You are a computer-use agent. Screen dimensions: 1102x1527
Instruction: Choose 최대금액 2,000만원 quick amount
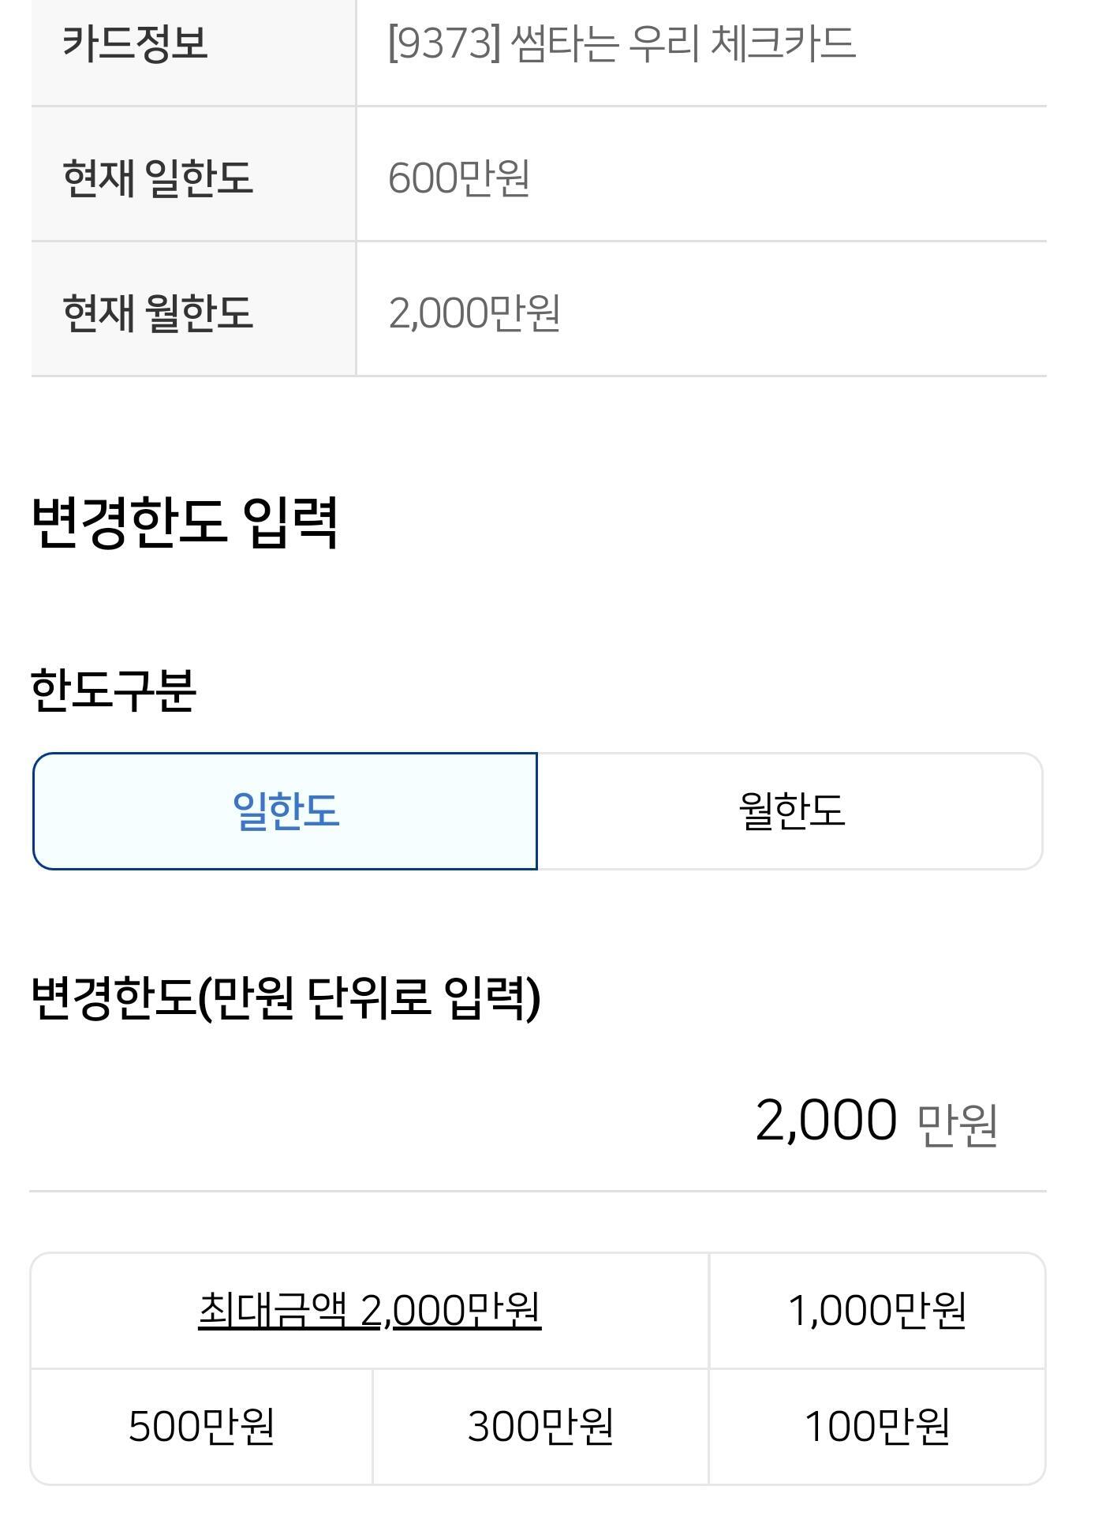tap(369, 1311)
